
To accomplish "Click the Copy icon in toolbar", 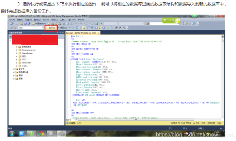I will pos(67,23).
